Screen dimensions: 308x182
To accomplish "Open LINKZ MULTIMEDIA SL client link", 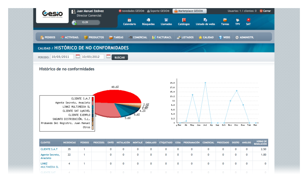I will [x=50, y=165].
